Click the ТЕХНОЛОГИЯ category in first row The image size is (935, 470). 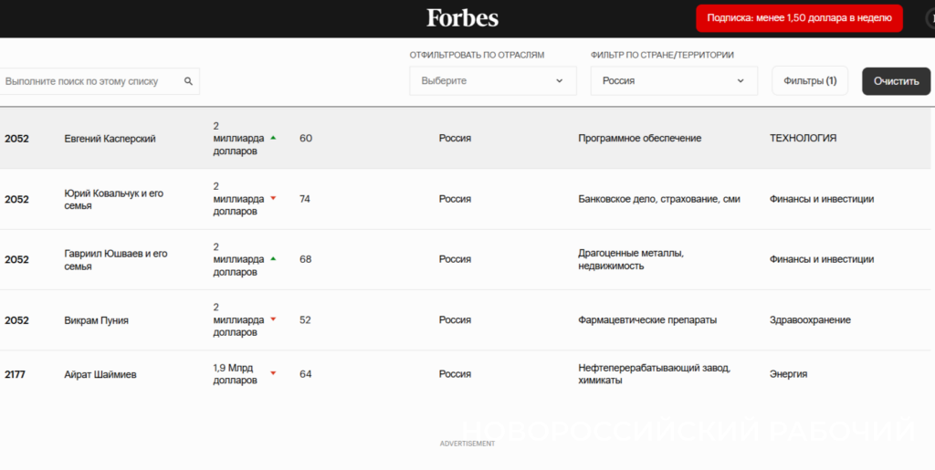803,139
